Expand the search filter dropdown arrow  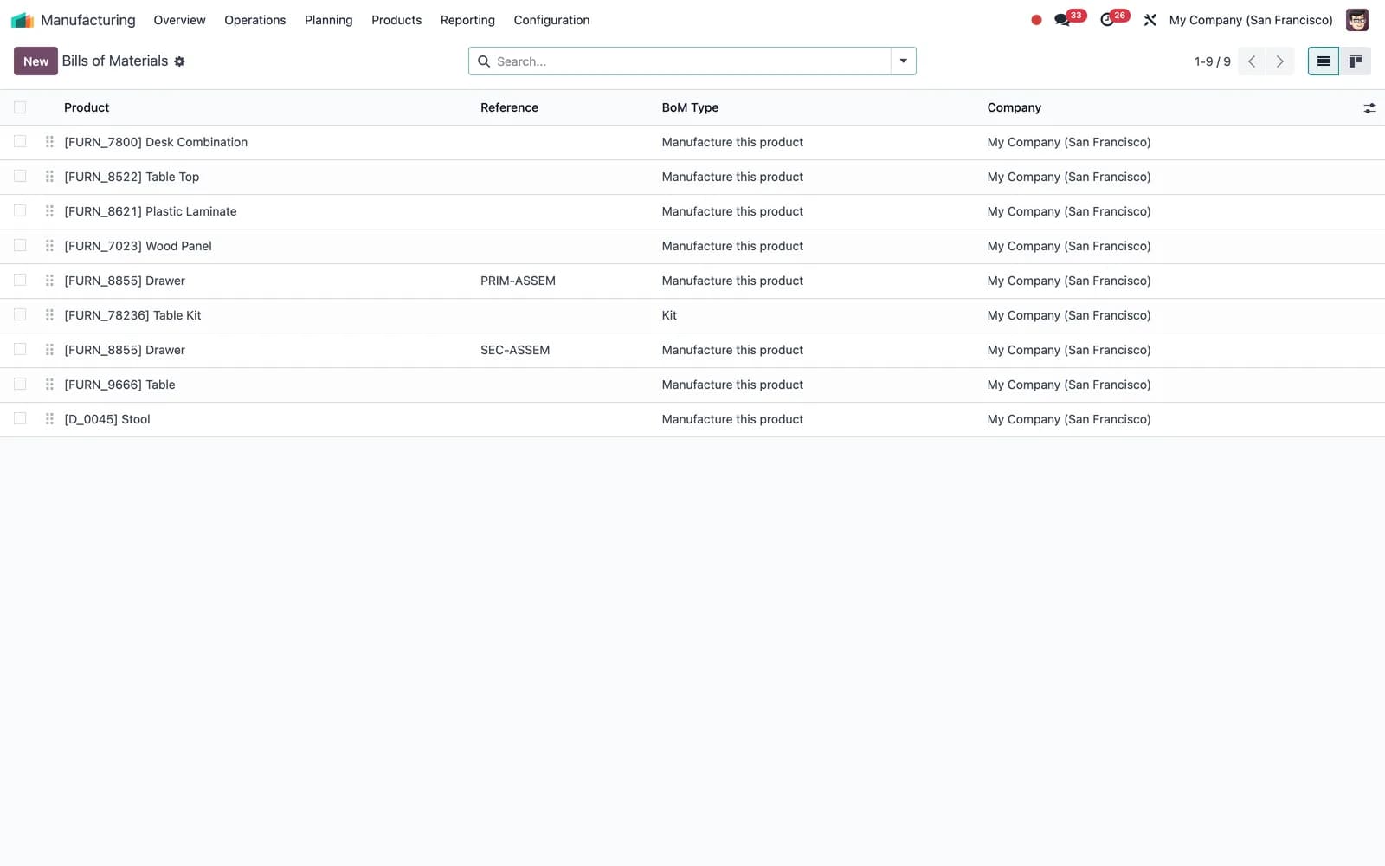point(903,61)
